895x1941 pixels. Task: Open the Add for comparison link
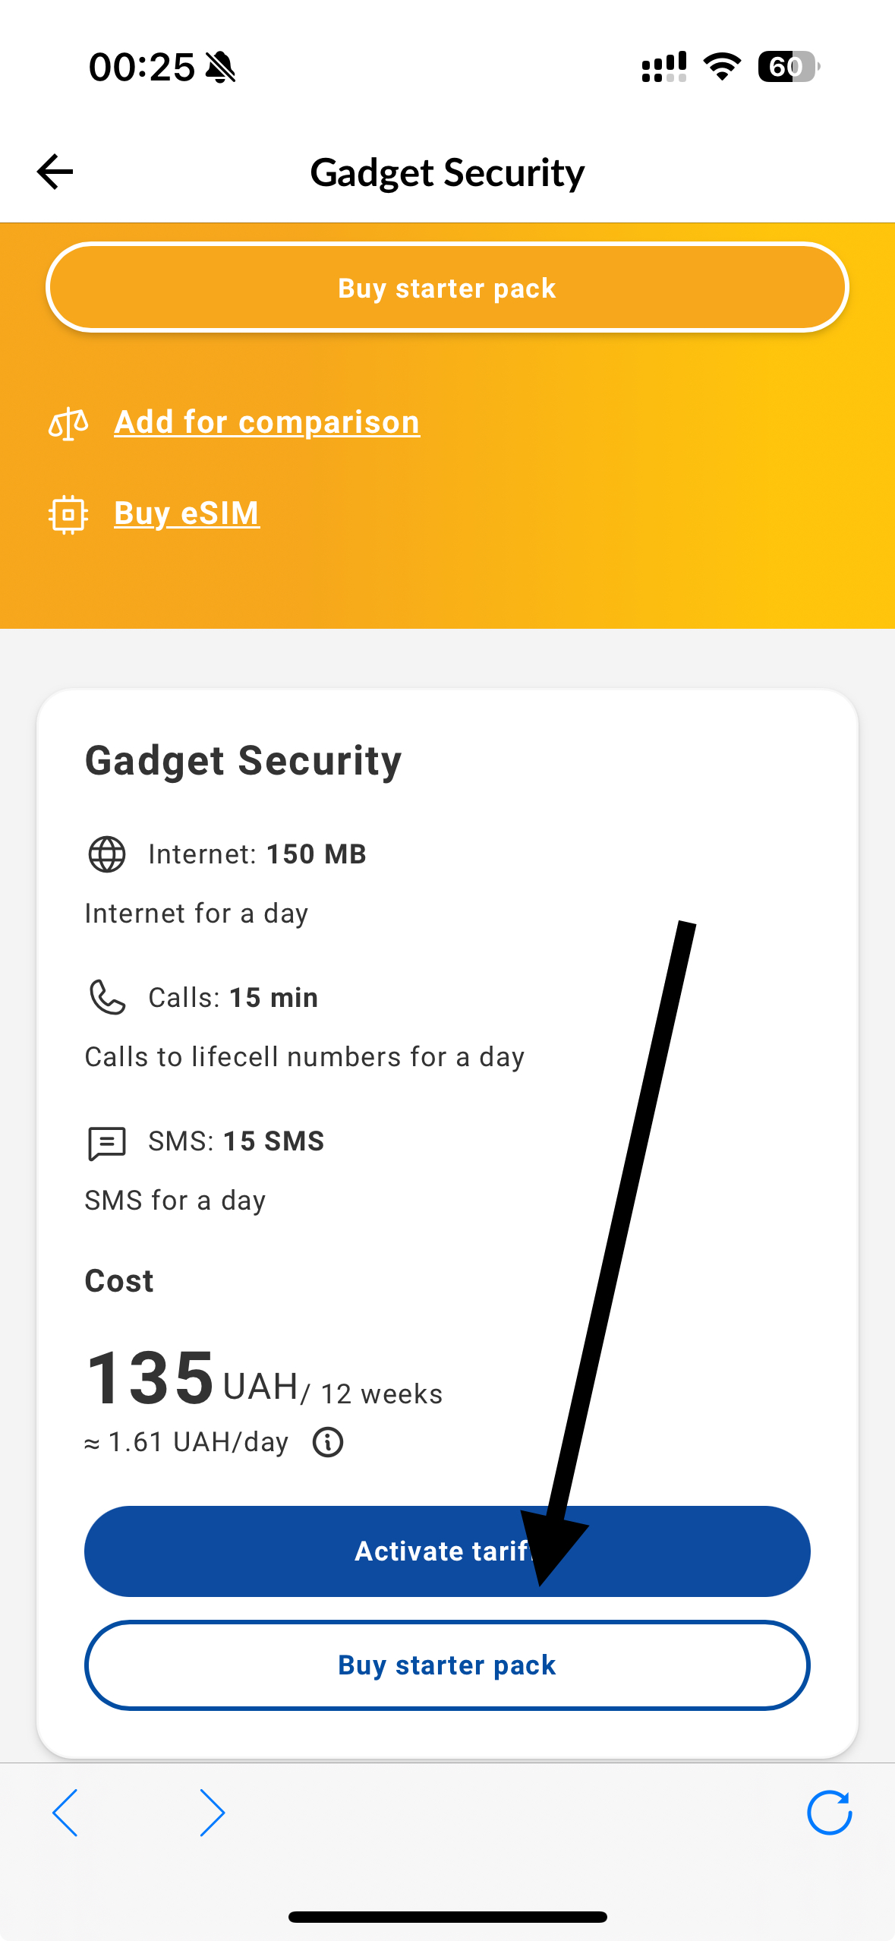[x=266, y=422]
